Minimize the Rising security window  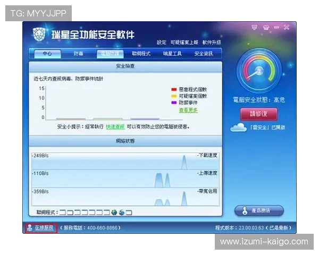pos(276,27)
